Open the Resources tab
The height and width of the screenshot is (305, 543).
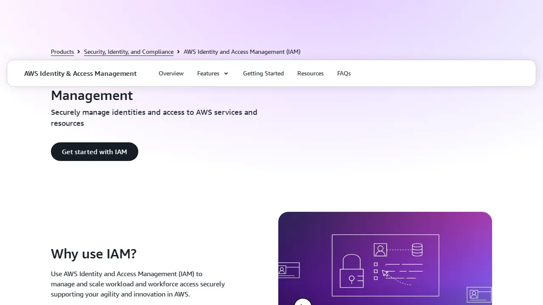tap(311, 73)
